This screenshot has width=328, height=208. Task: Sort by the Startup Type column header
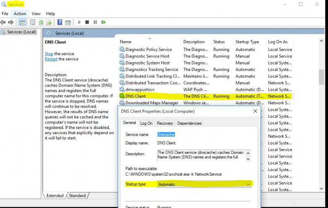(249, 42)
